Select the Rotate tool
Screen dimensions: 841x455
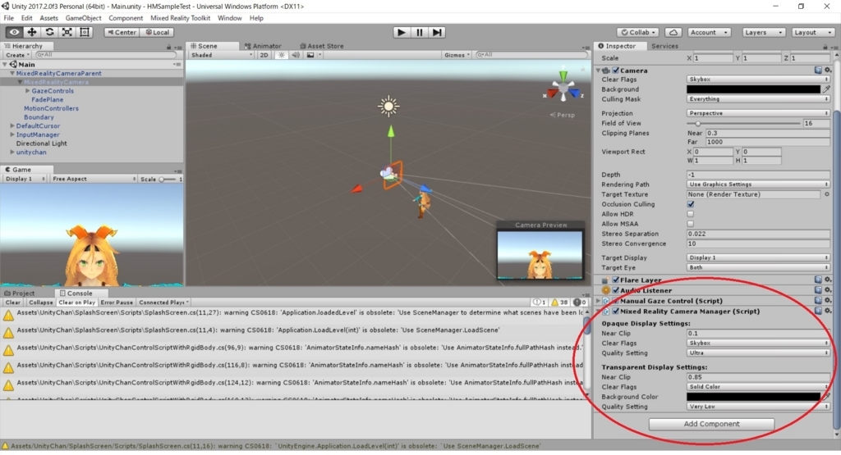(x=49, y=32)
